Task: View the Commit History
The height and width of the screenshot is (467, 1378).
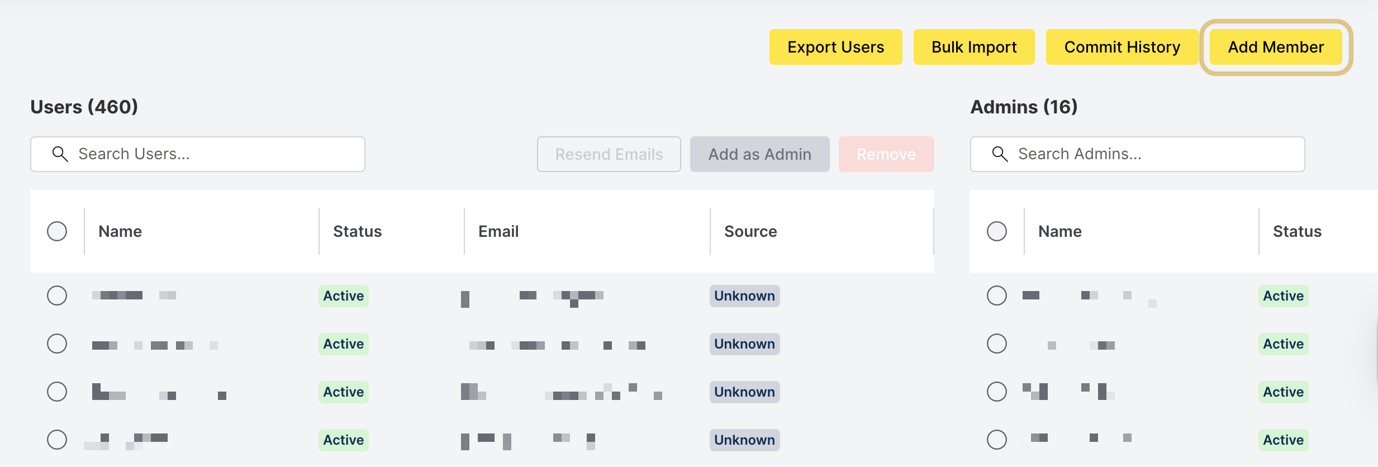Action: point(1122,47)
